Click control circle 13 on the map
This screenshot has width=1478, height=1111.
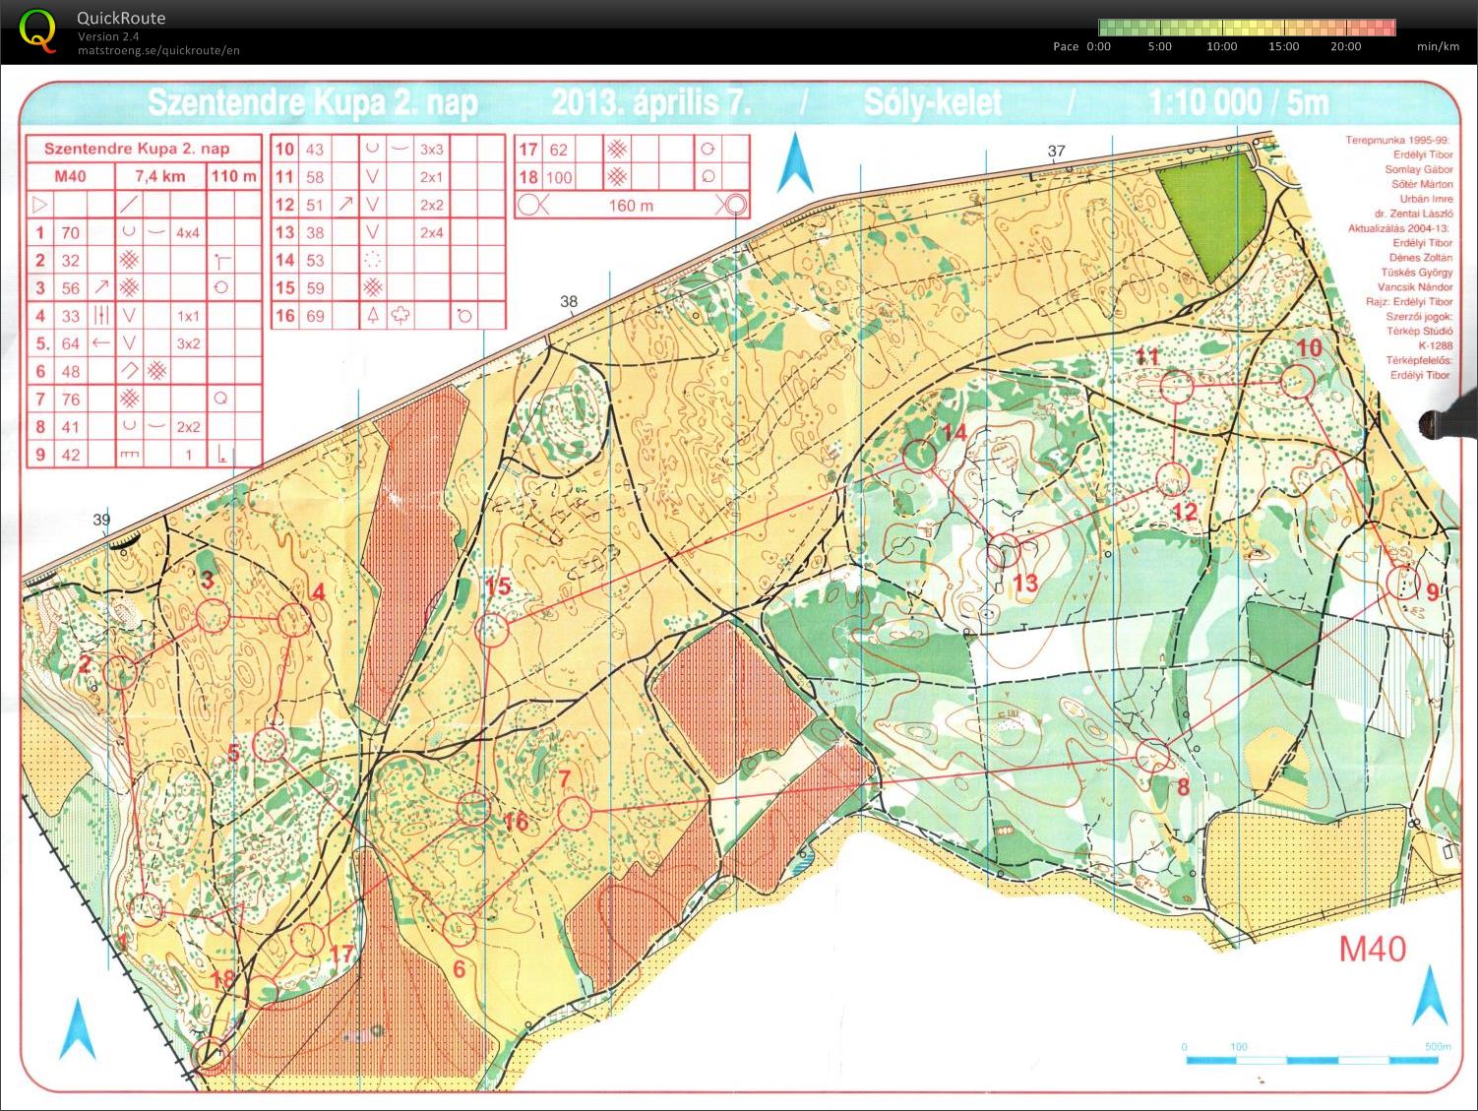pos(1003,551)
